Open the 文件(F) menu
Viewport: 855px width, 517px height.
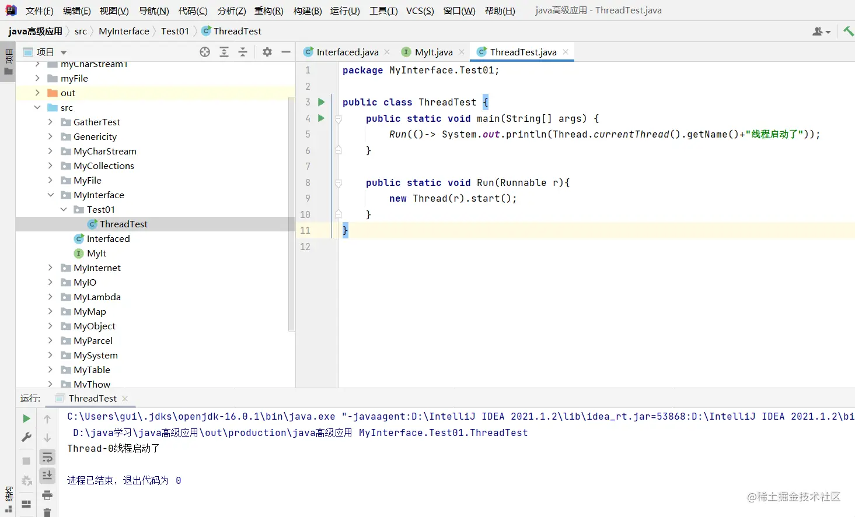pos(40,10)
